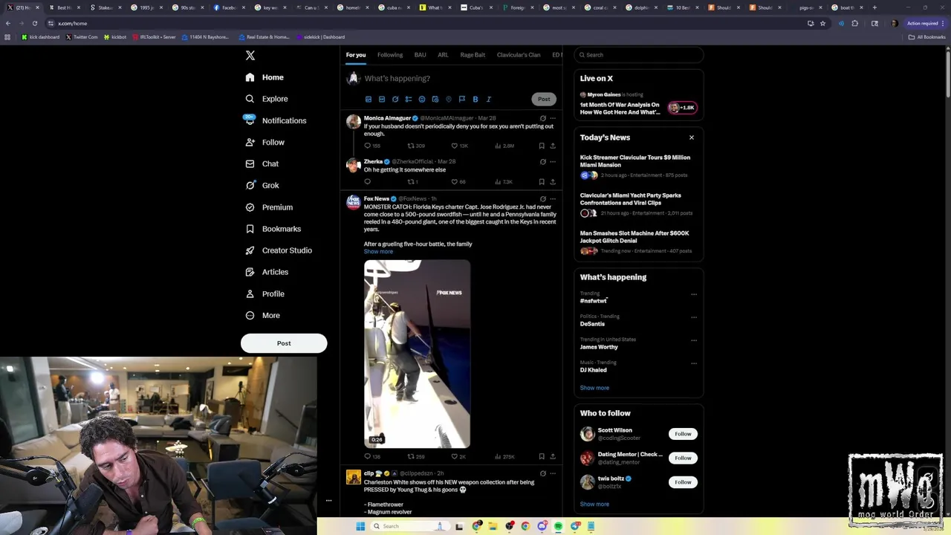The width and height of the screenshot is (951, 535).
Task: Show more of the Fox News post text
Action: [x=378, y=252]
